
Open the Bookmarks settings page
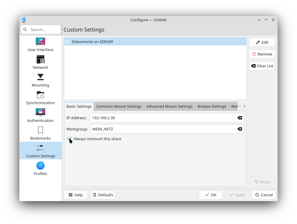coord(40,133)
